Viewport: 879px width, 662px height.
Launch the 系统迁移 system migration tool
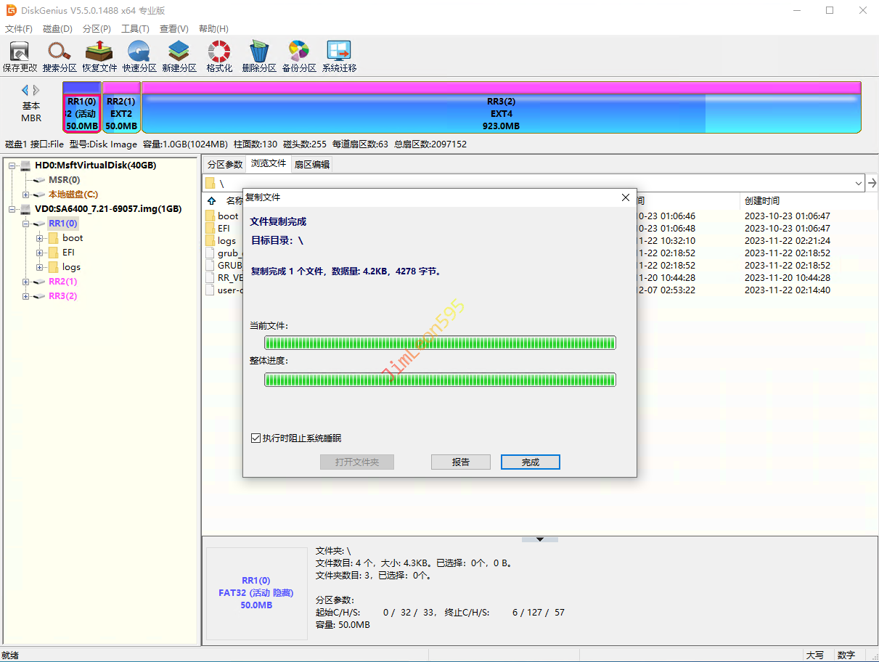(x=339, y=56)
